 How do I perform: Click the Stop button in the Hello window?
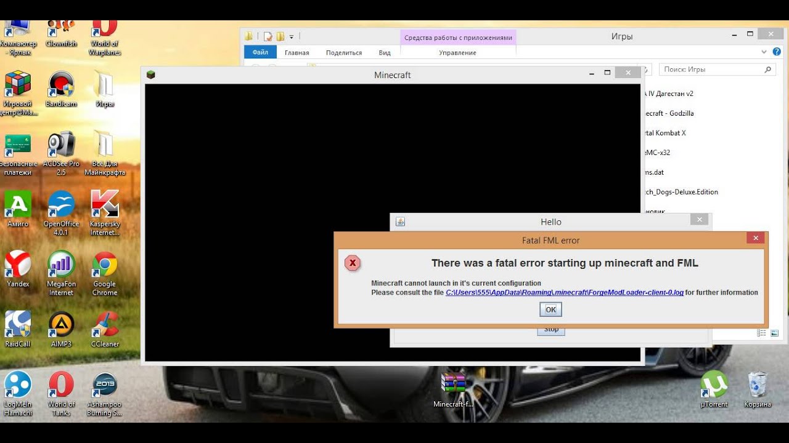click(551, 330)
